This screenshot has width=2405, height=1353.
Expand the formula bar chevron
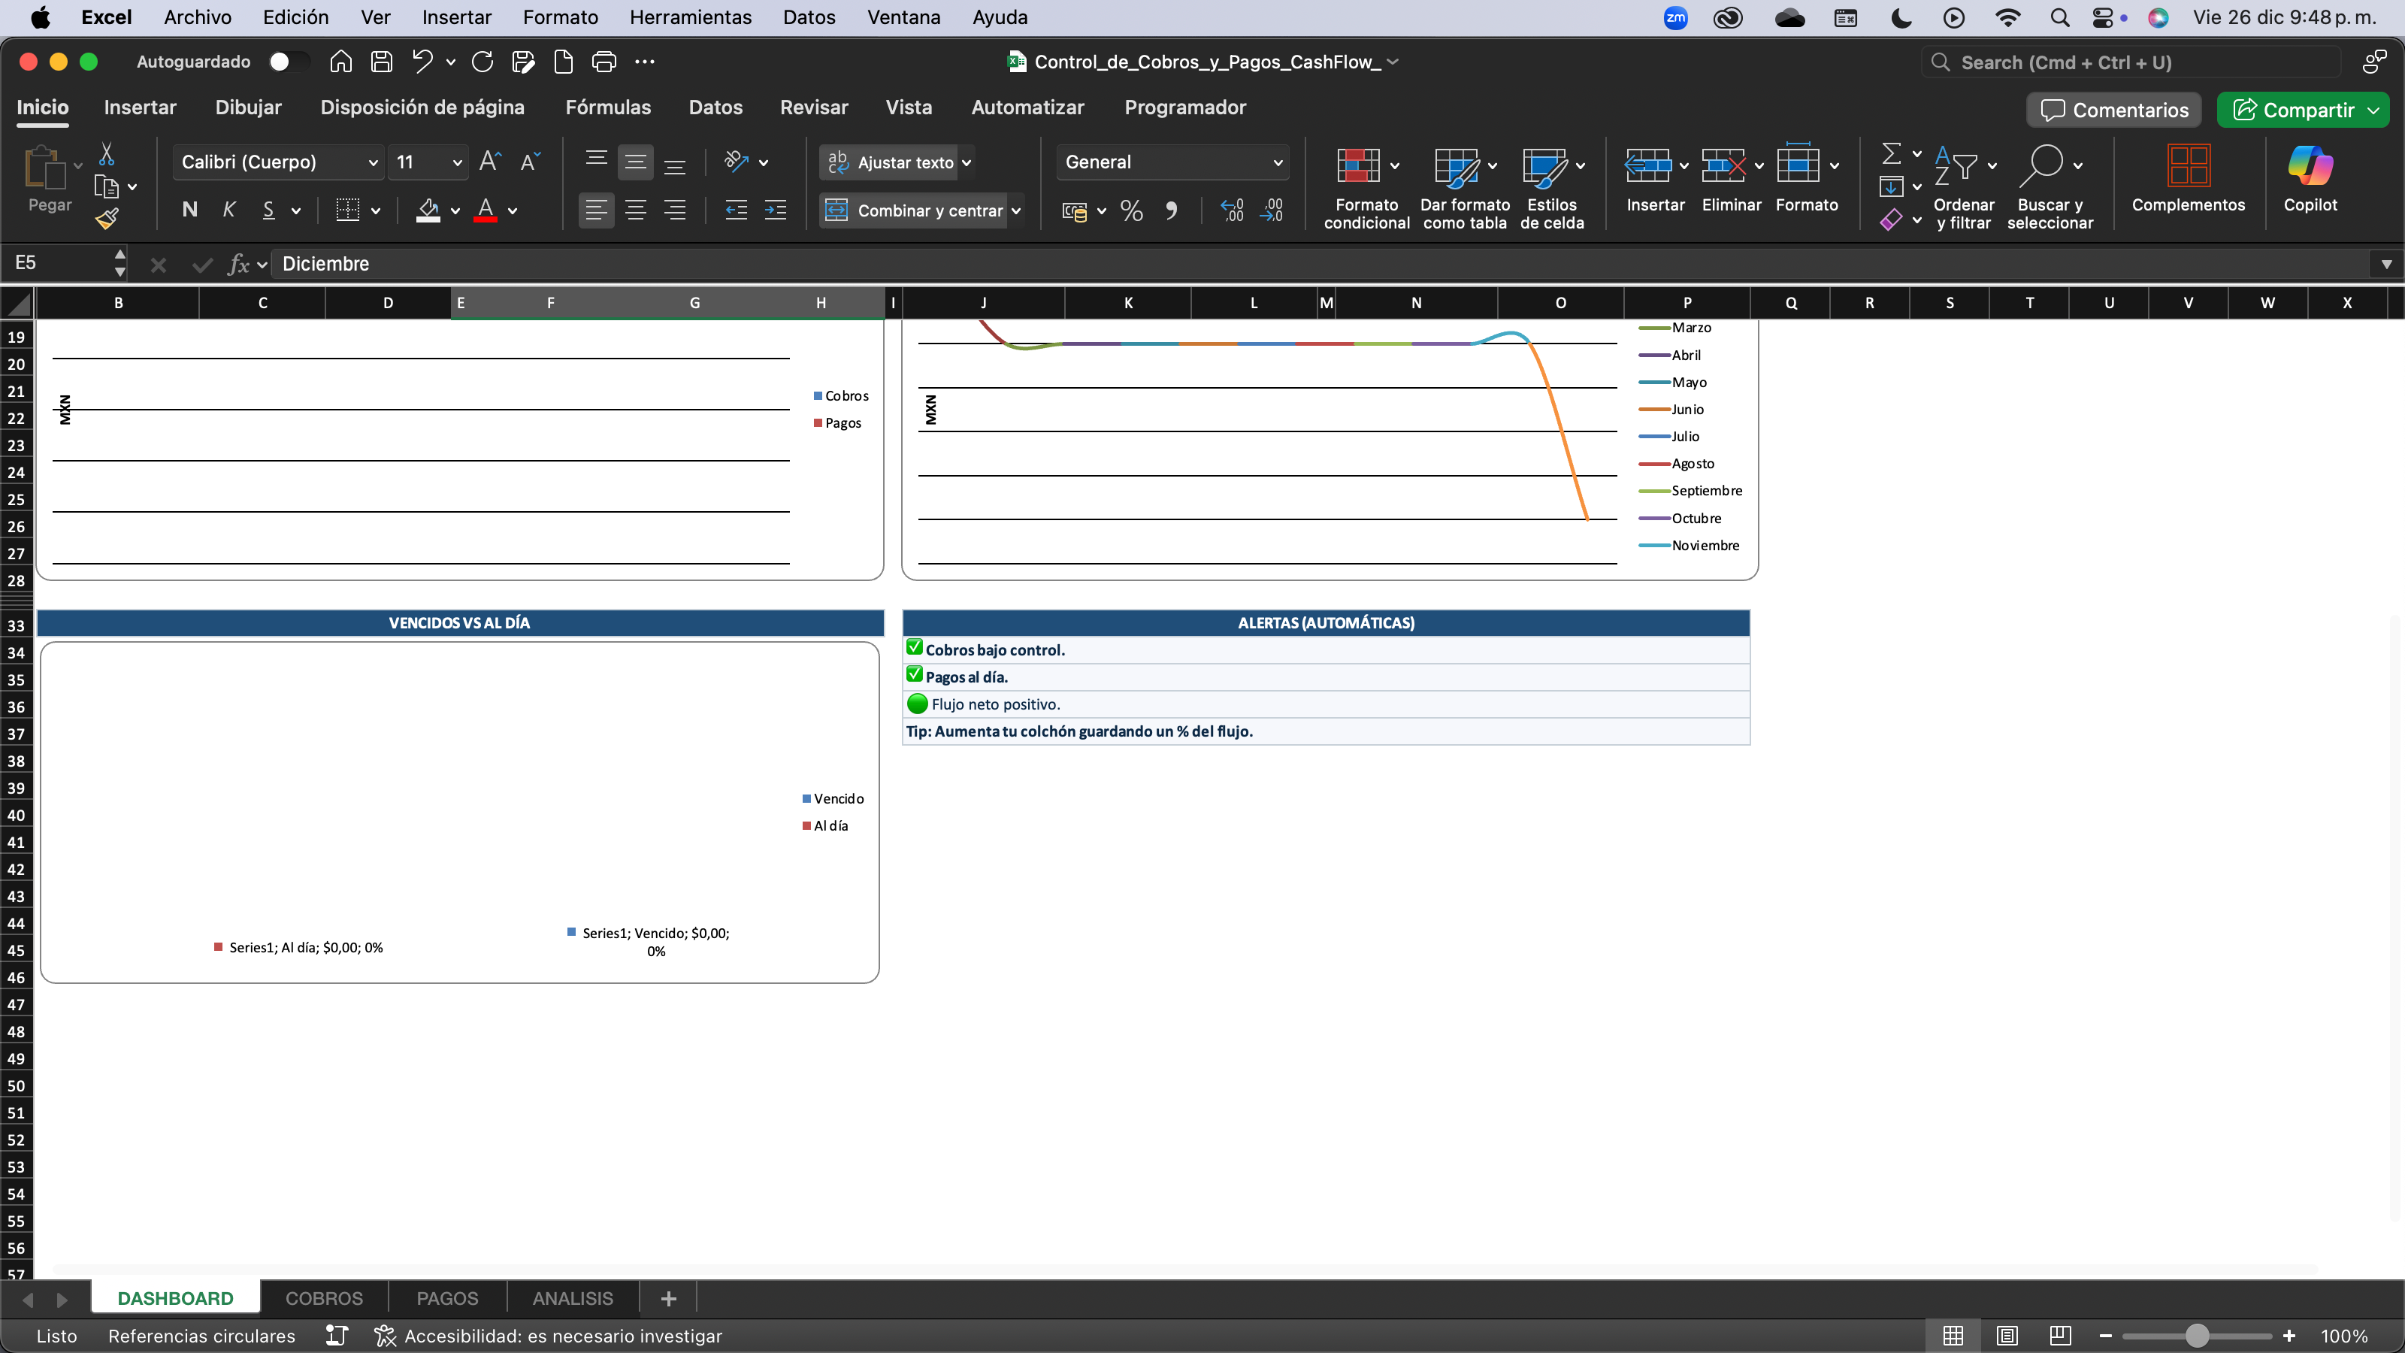[x=2385, y=265]
